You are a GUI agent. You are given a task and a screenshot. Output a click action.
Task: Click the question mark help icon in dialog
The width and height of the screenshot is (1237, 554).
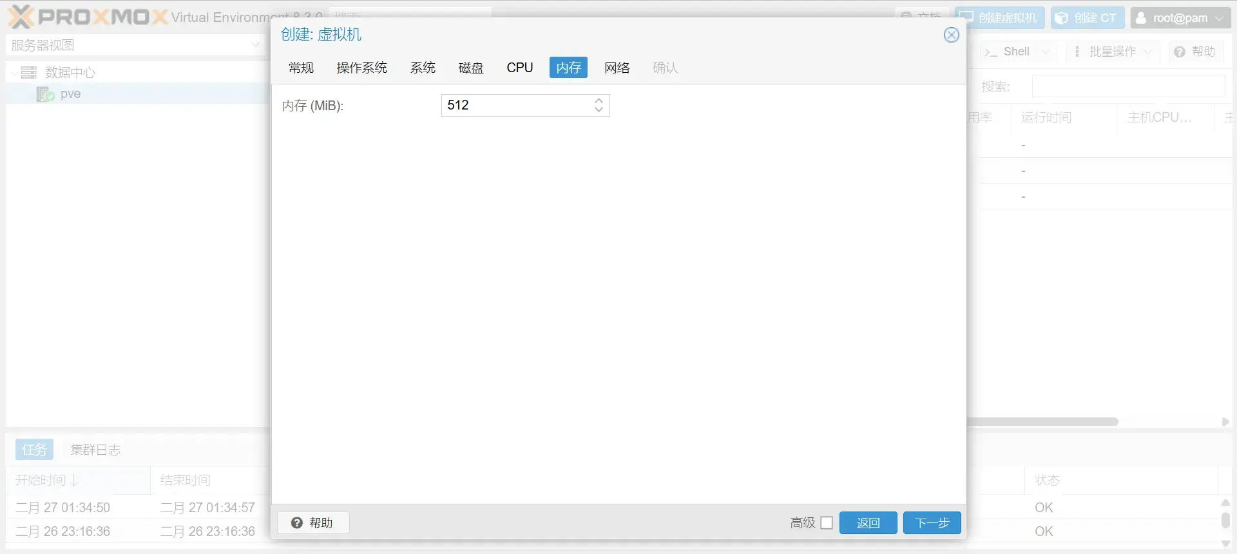pos(296,522)
